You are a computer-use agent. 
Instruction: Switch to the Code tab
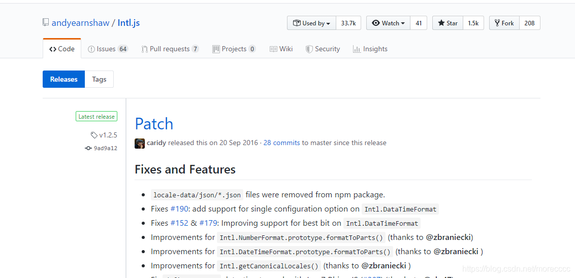click(x=62, y=49)
